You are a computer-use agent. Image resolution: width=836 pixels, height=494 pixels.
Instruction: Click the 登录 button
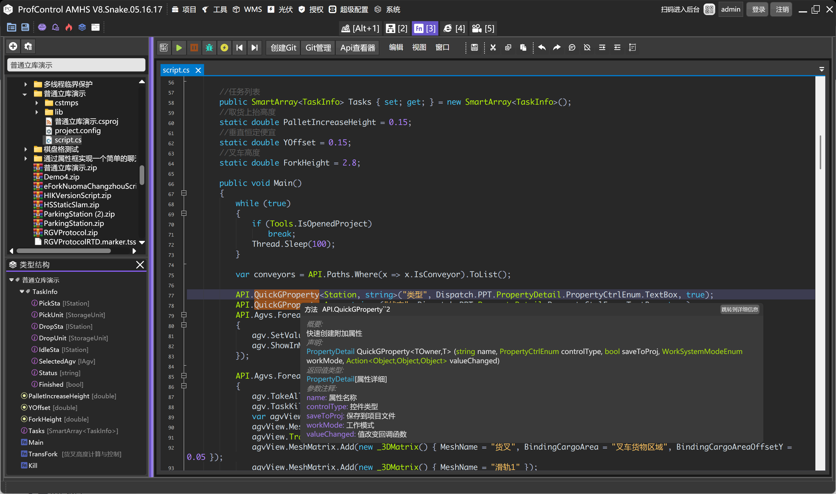coord(757,9)
